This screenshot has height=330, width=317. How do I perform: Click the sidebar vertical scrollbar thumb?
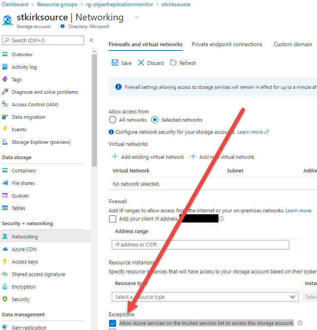(94, 110)
